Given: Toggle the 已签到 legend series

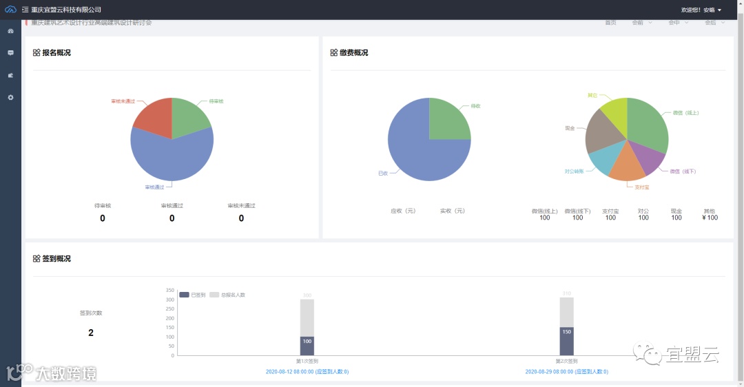Looking at the screenshot, I should [x=192, y=295].
